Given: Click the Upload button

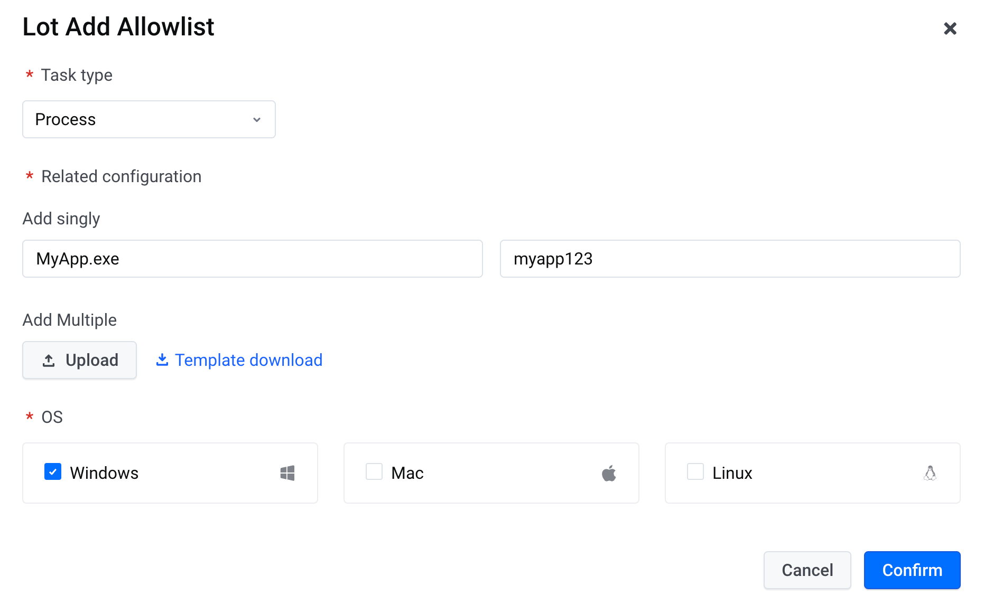Looking at the screenshot, I should (x=80, y=360).
